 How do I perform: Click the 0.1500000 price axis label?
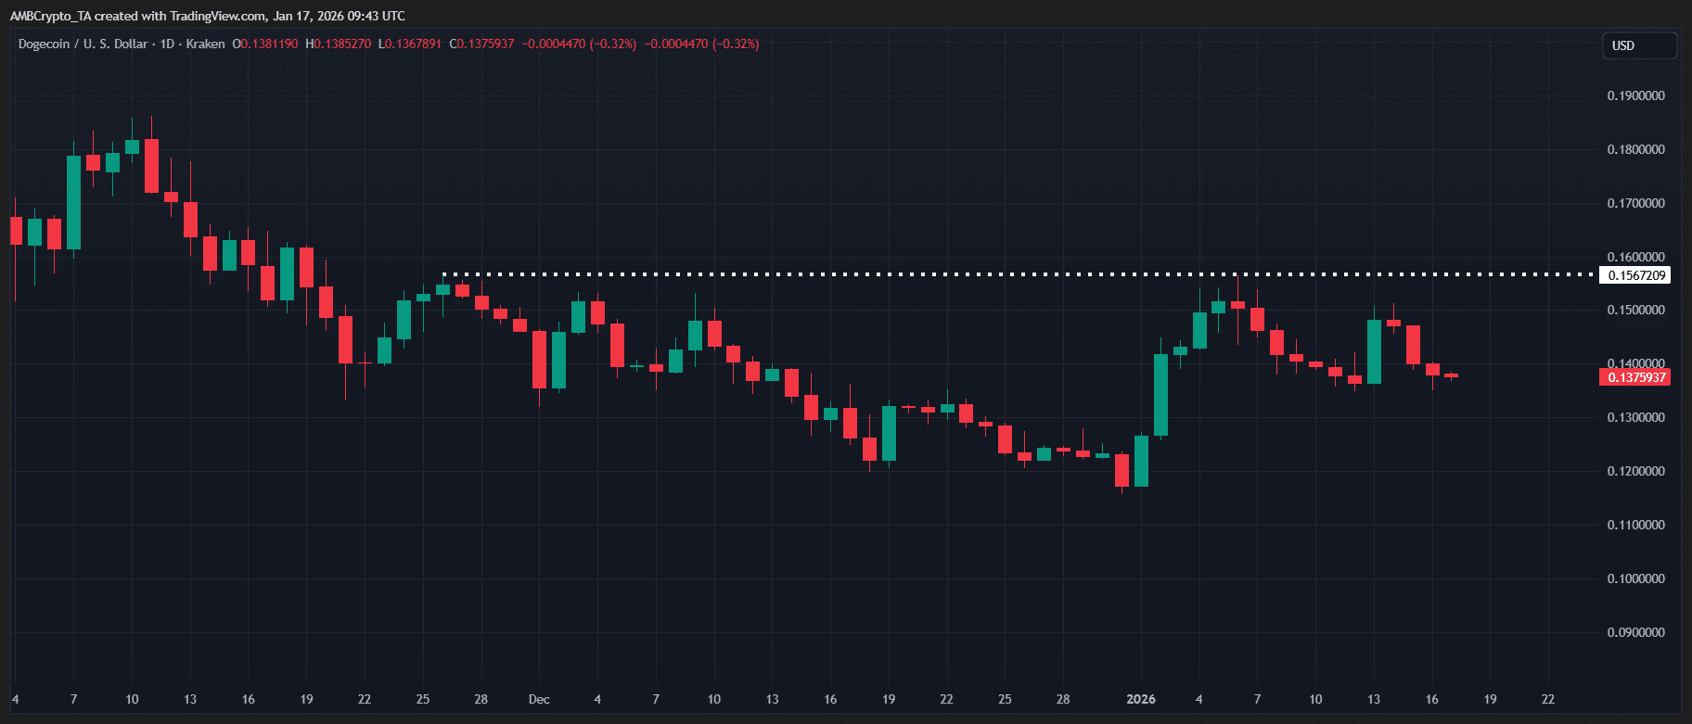[1636, 310]
